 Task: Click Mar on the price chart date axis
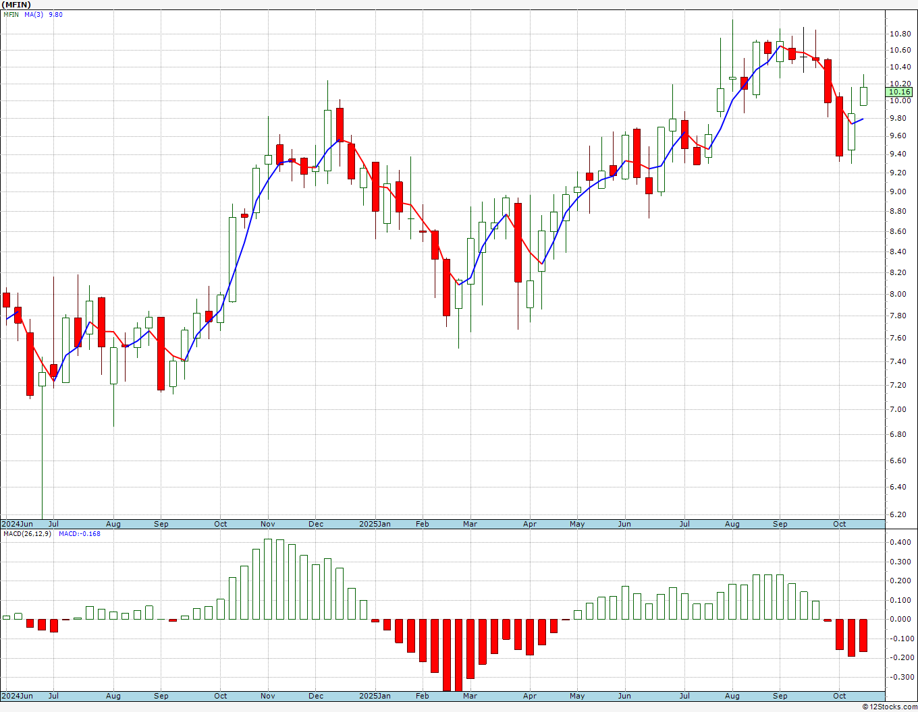point(470,524)
